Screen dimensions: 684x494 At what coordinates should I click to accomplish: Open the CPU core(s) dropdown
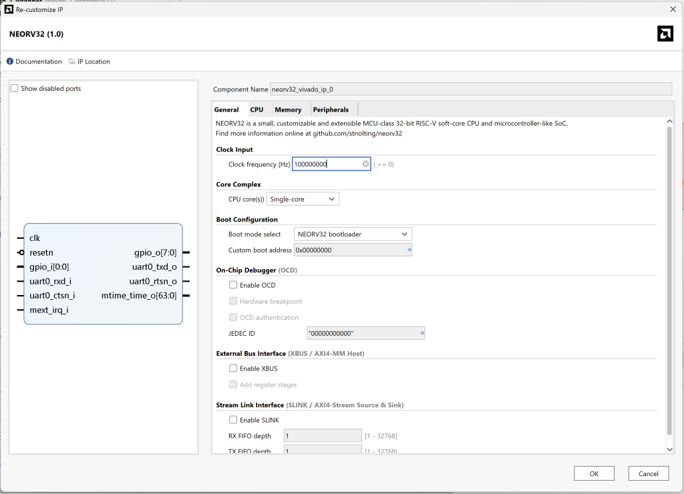pyautogui.click(x=303, y=199)
